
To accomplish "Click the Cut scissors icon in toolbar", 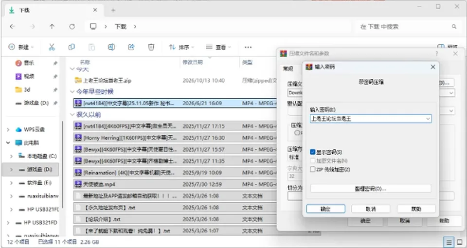I will [52, 47].
